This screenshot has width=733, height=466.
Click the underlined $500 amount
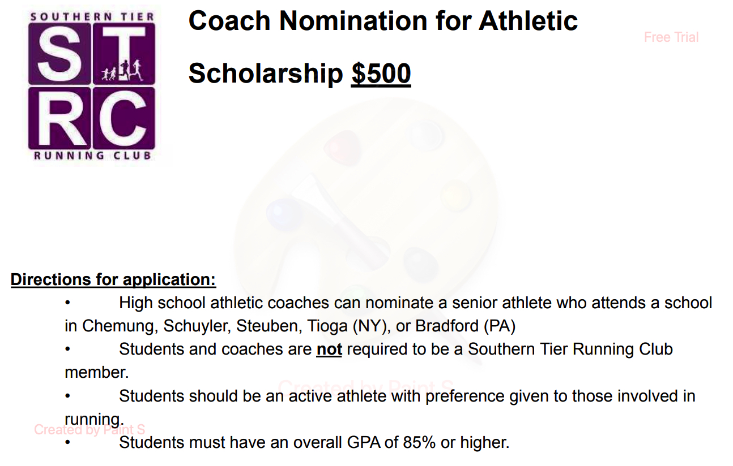(381, 74)
